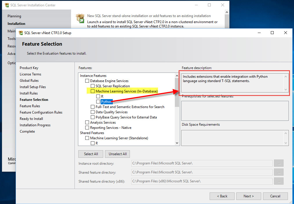Click Feature description scroll up arrow

click(x=286, y=77)
